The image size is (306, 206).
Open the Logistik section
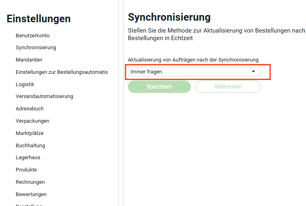pyautogui.click(x=25, y=84)
